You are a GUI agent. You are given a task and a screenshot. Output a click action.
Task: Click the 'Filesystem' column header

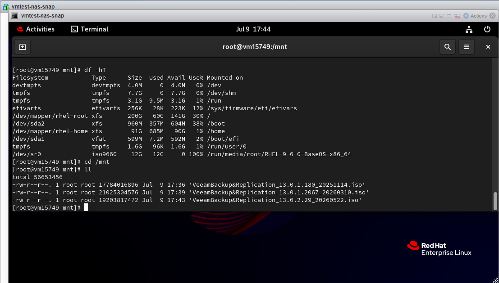(30, 78)
